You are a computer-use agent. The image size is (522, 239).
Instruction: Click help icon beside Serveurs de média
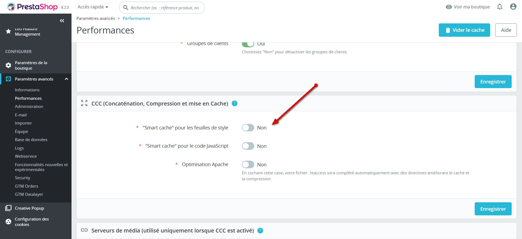click(x=260, y=231)
